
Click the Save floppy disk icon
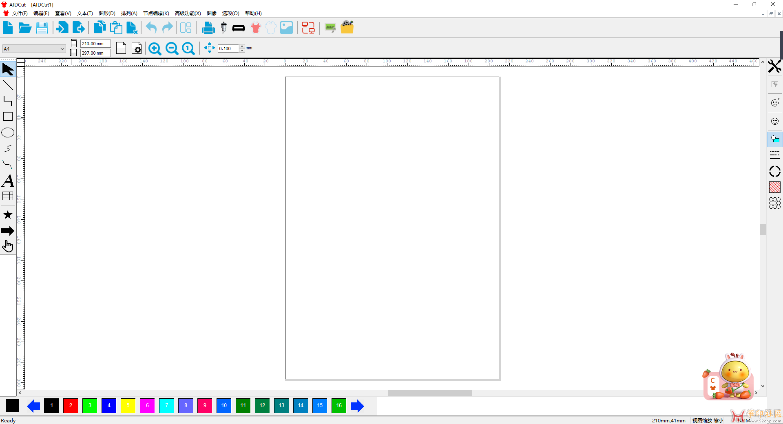(x=42, y=28)
